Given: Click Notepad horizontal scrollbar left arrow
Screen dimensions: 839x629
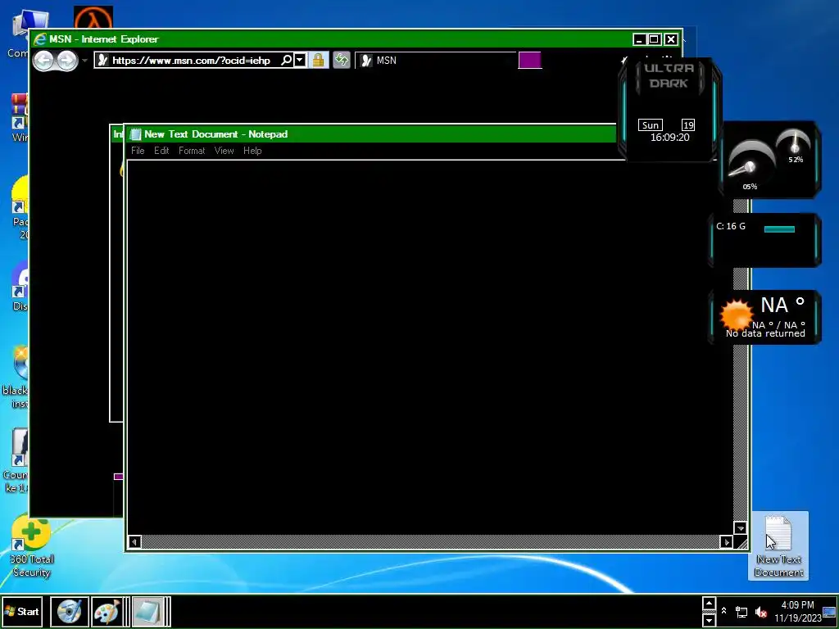Looking at the screenshot, I should pos(135,542).
